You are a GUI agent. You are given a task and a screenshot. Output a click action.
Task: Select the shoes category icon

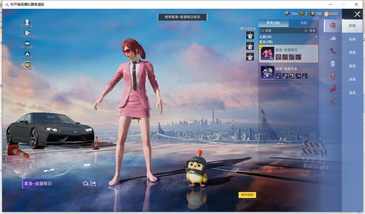[333, 102]
